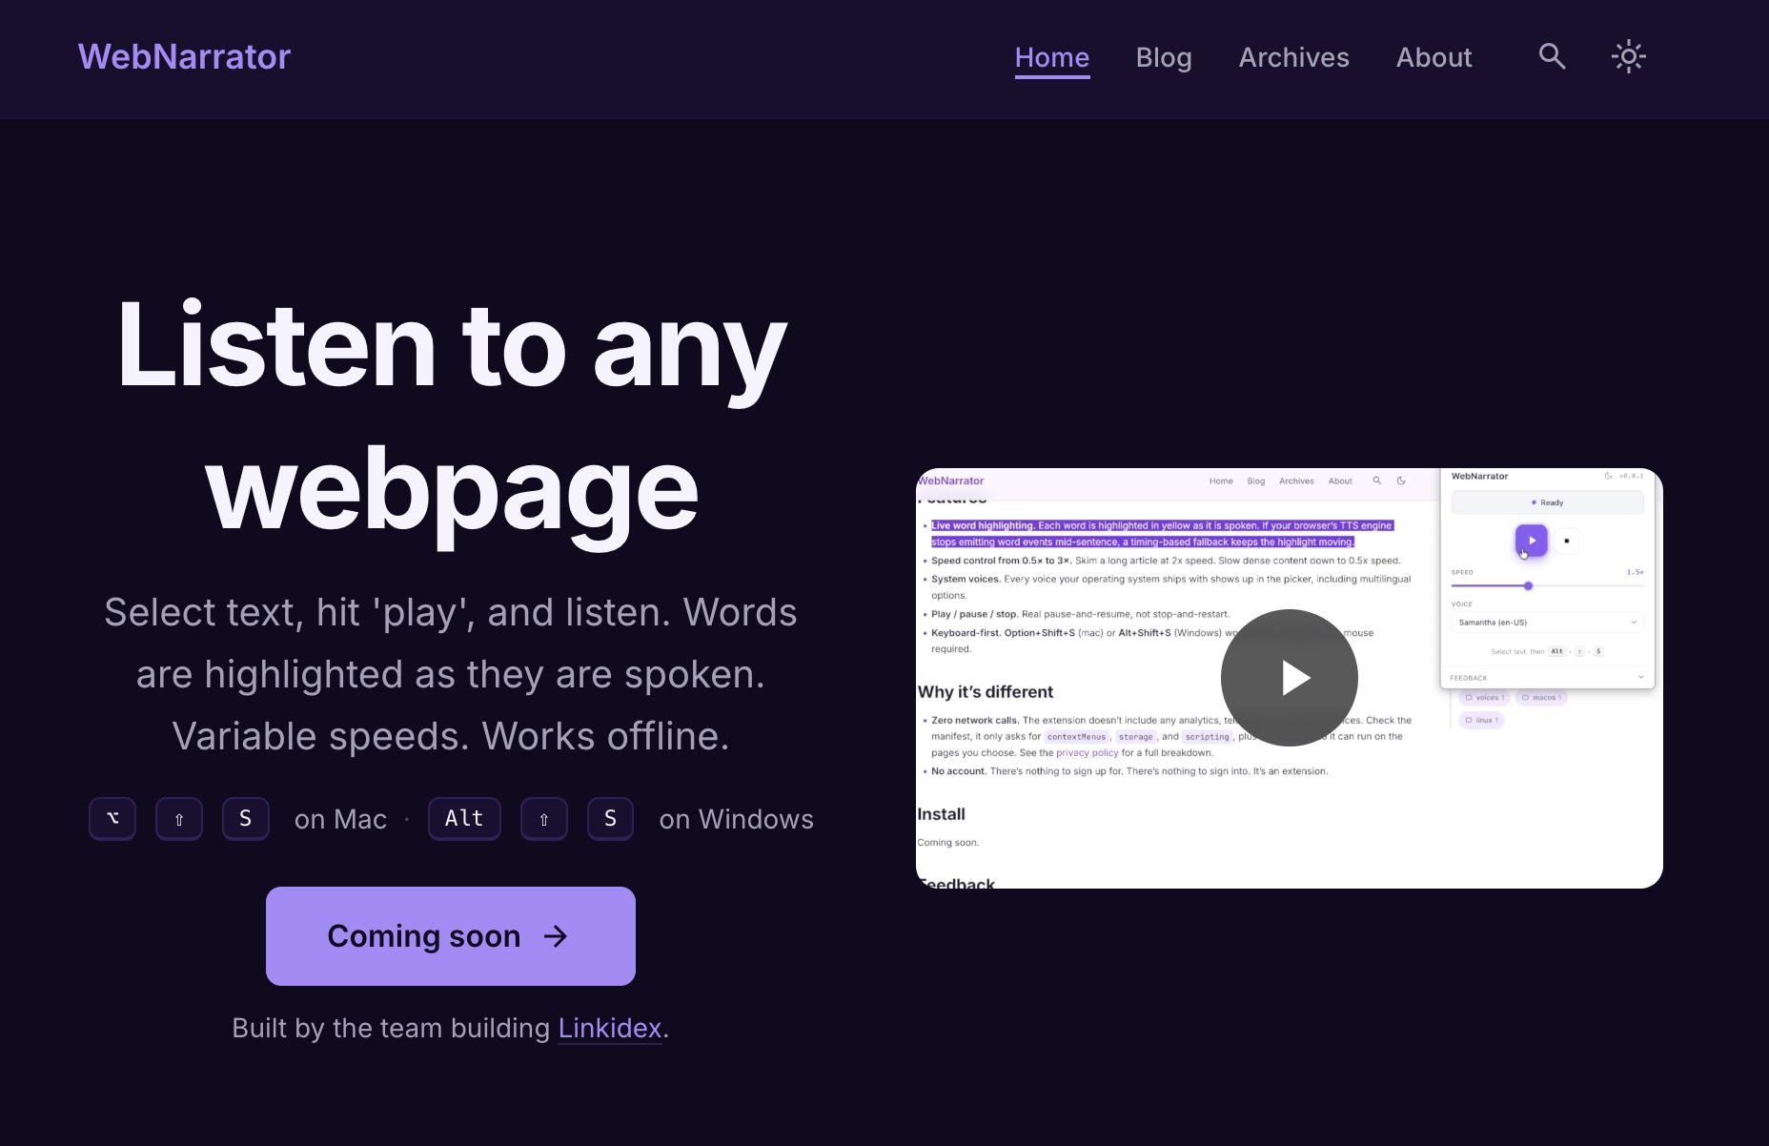This screenshot has width=1769, height=1146.
Task: Click the Option key badge in Mac shortcut
Action: coord(112,818)
